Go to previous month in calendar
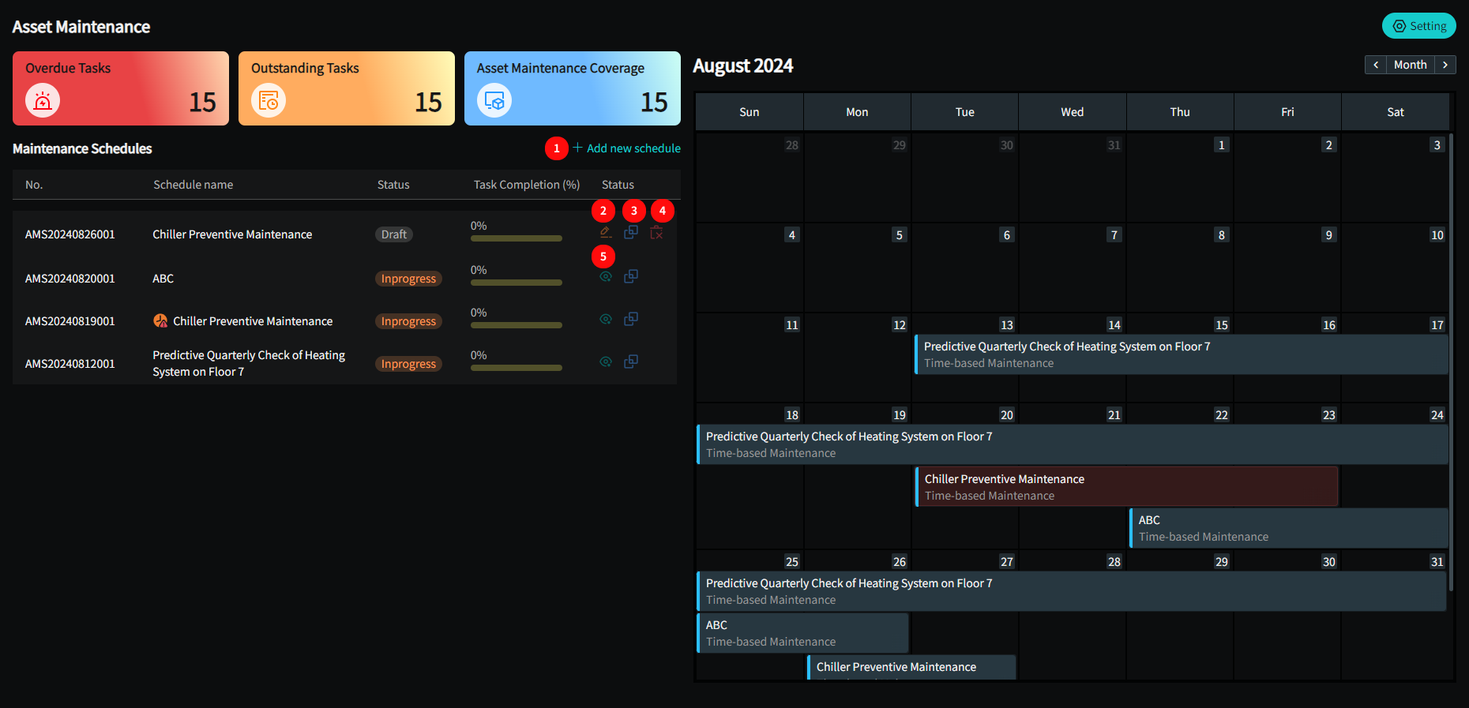Viewport: 1469px width, 708px height. (1376, 65)
